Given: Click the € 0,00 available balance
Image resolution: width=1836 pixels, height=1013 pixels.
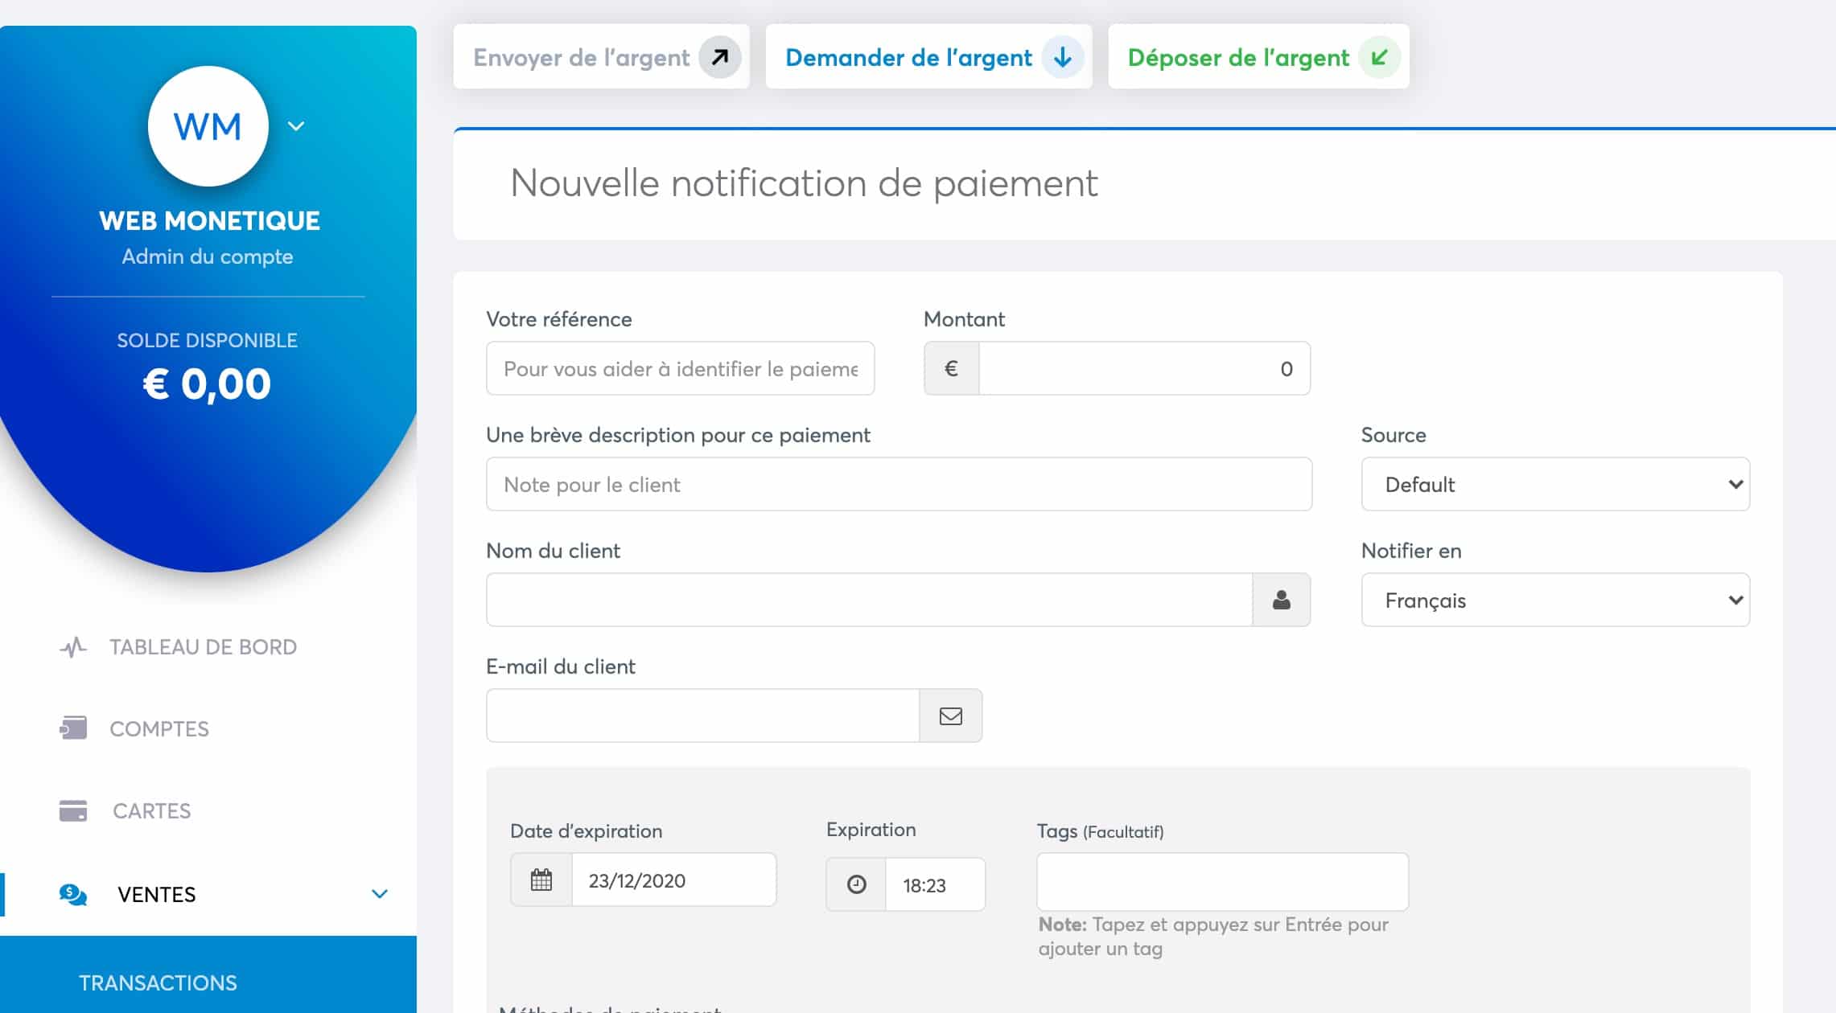Looking at the screenshot, I should tap(207, 383).
